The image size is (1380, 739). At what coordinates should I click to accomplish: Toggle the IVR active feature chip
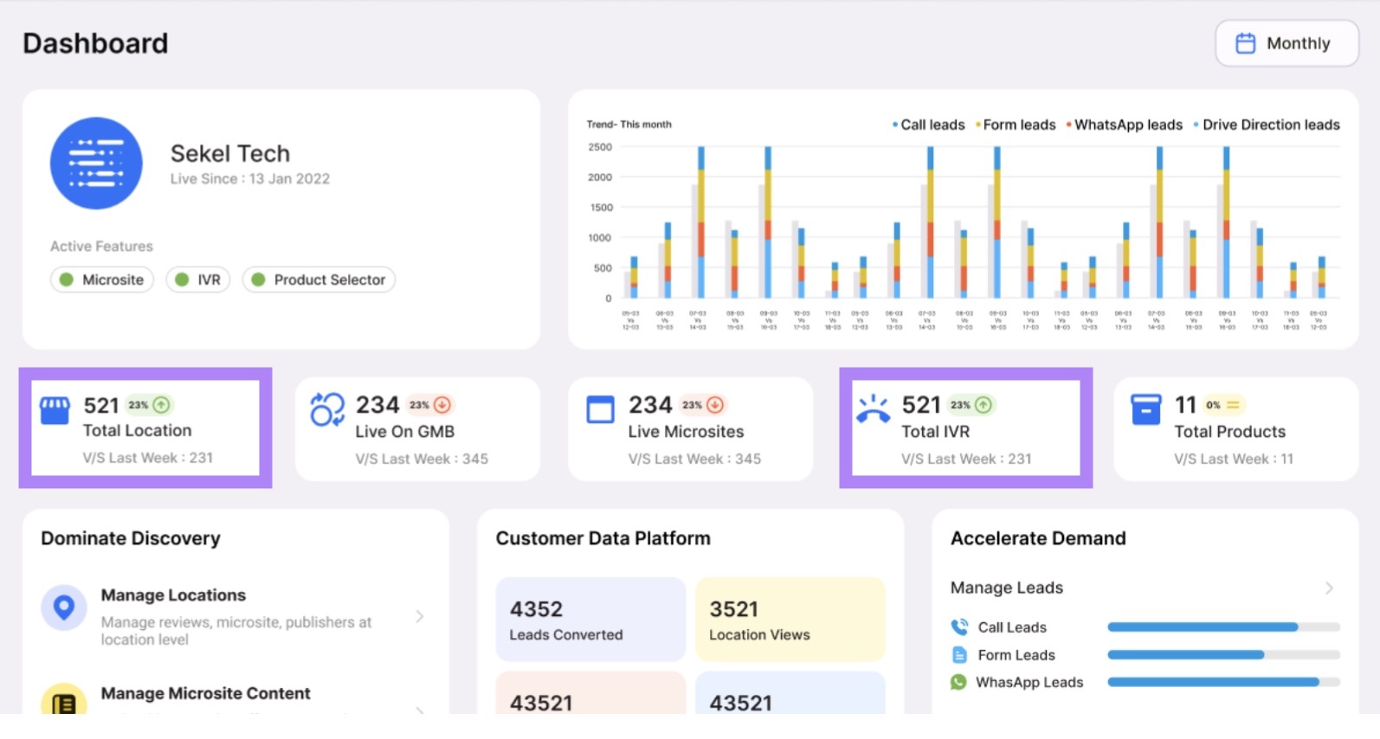pos(198,280)
